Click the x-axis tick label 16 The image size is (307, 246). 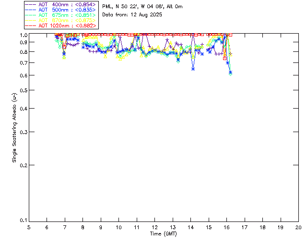227,227
